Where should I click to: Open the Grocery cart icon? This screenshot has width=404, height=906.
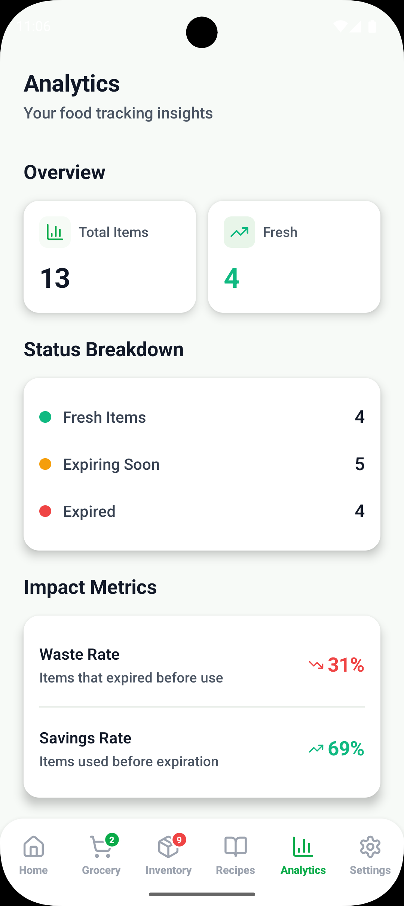coord(100,848)
